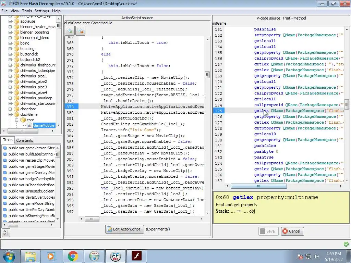Open the Windows Start menu
351x263 pixels.
click(x=9, y=256)
